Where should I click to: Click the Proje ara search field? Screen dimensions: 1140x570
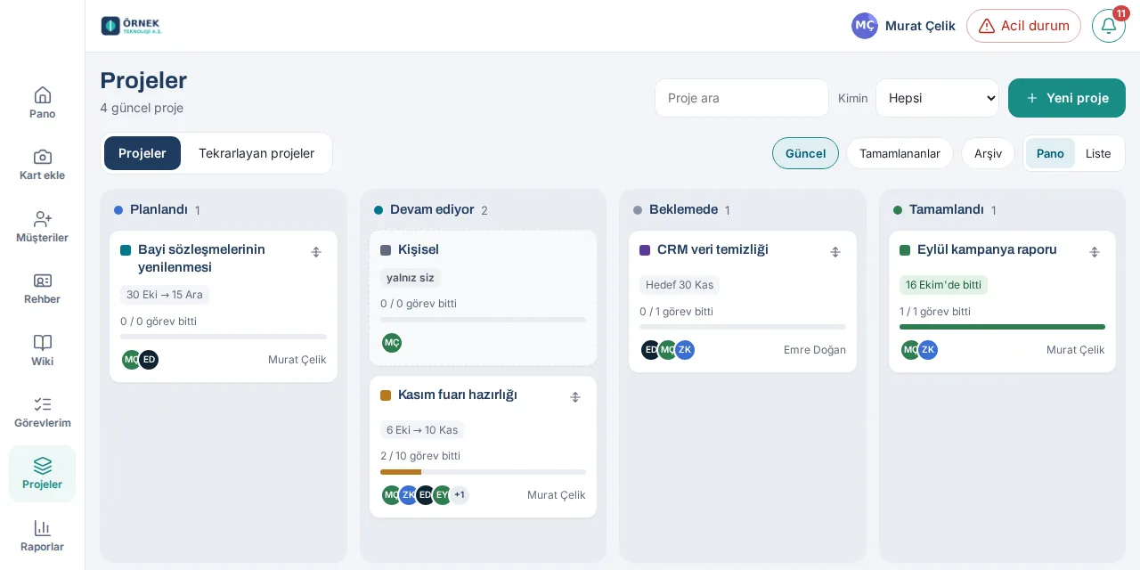(x=742, y=98)
